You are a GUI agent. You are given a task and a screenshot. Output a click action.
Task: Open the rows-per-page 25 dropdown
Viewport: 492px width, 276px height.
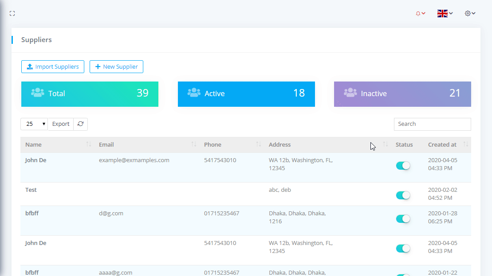coord(34,124)
